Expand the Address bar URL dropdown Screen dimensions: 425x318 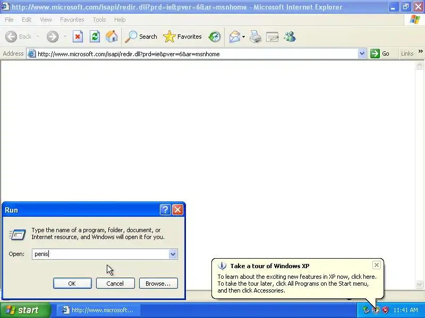(362, 54)
